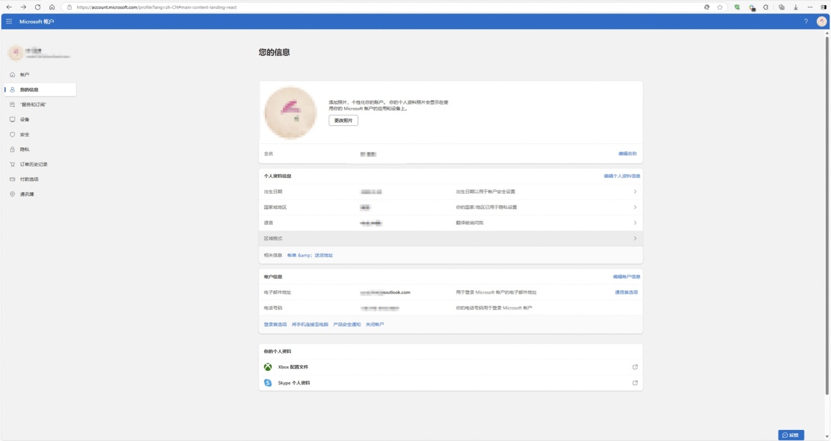Click the 电话号码 label
Image resolution: width=831 pixels, height=441 pixels.
pos(273,308)
